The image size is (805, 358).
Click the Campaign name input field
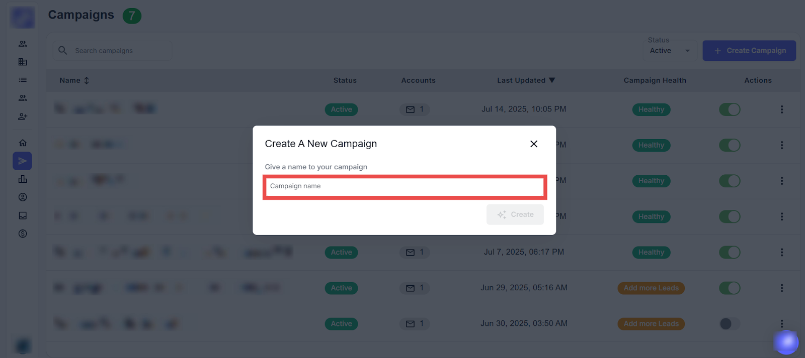405,186
